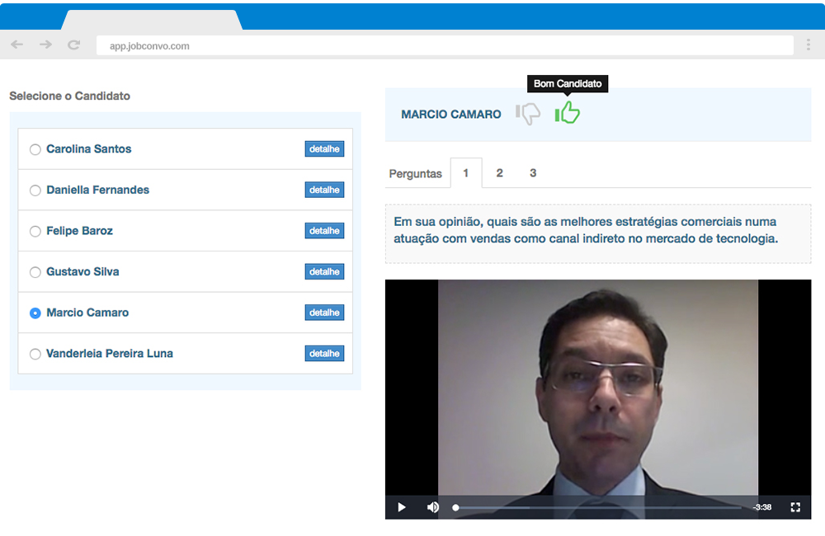Enter fullscreen video mode
825x536 pixels.
click(x=795, y=507)
